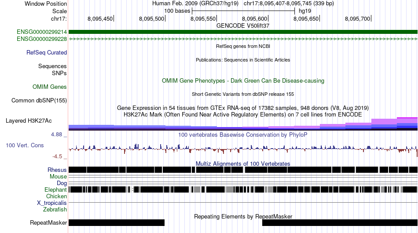The image size is (418, 233).
Task: Click the GENCODE V50lift37 track title
Action: (x=243, y=26)
